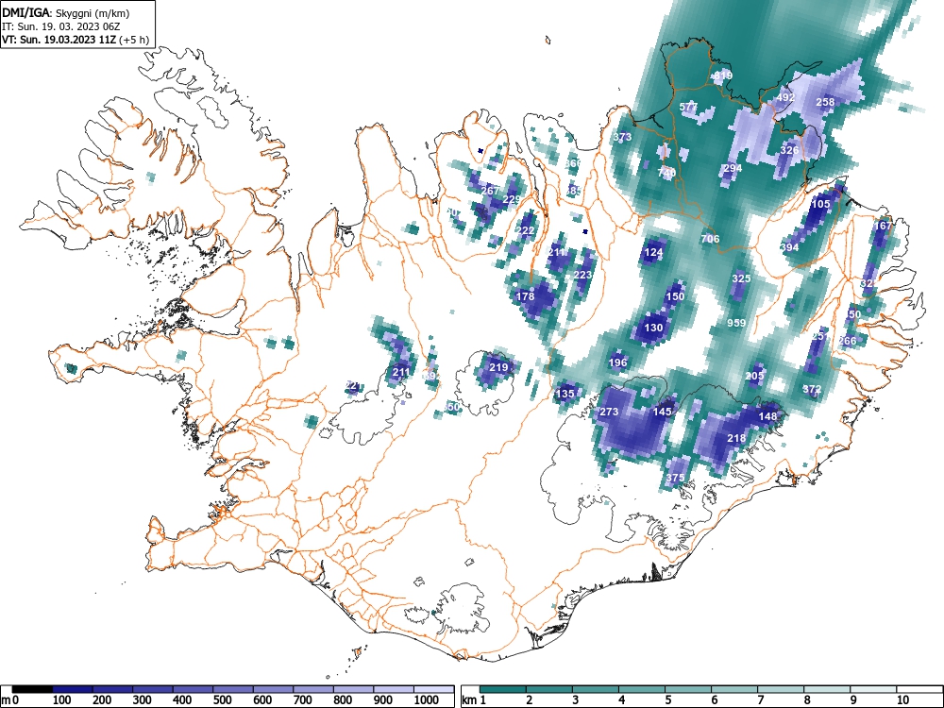
Task: Select the white 10 km legend segment
Action: 919,689
